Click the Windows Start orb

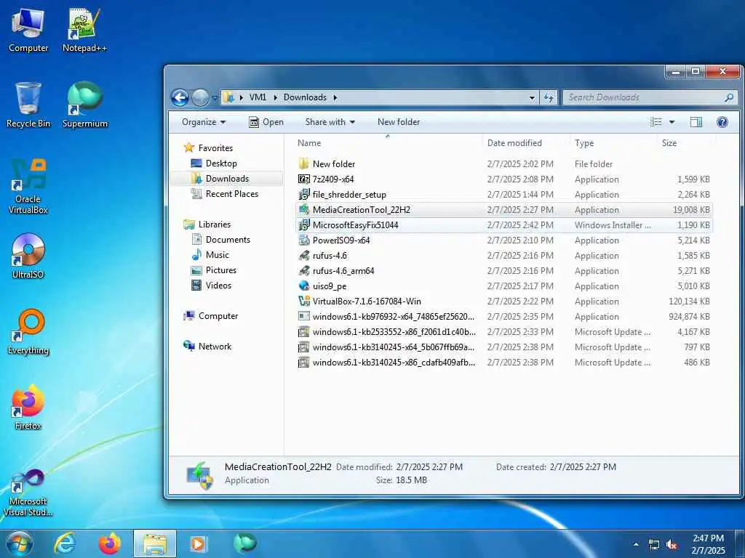[20, 543]
